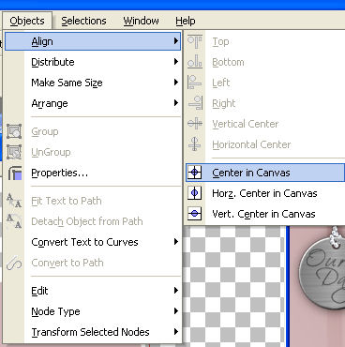The image size is (345, 347).
Task: Choose Center in Canvas
Action: 265,173
